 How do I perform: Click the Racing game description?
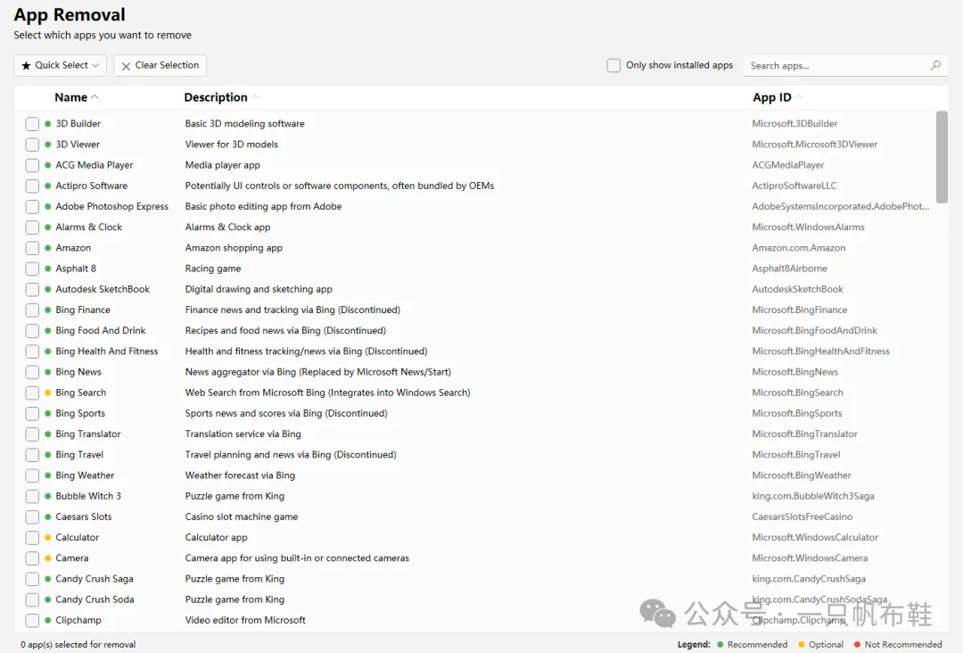tap(212, 269)
